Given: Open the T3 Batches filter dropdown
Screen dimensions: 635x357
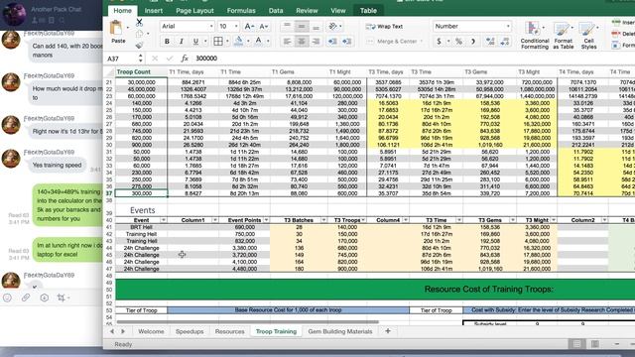Looking at the screenshot, I should [x=323, y=220].
